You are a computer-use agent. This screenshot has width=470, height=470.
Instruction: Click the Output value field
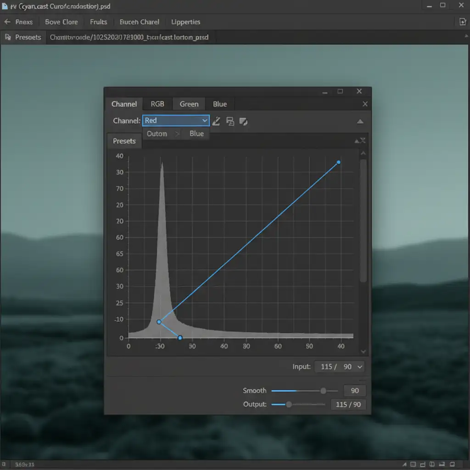tap(348, 404)
